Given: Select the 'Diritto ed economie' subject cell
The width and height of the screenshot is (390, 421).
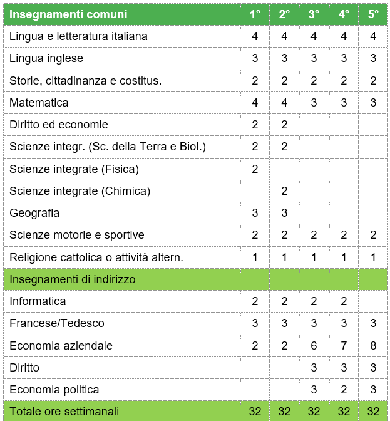Looking at the screenshot, I should [x=59, y=125].
